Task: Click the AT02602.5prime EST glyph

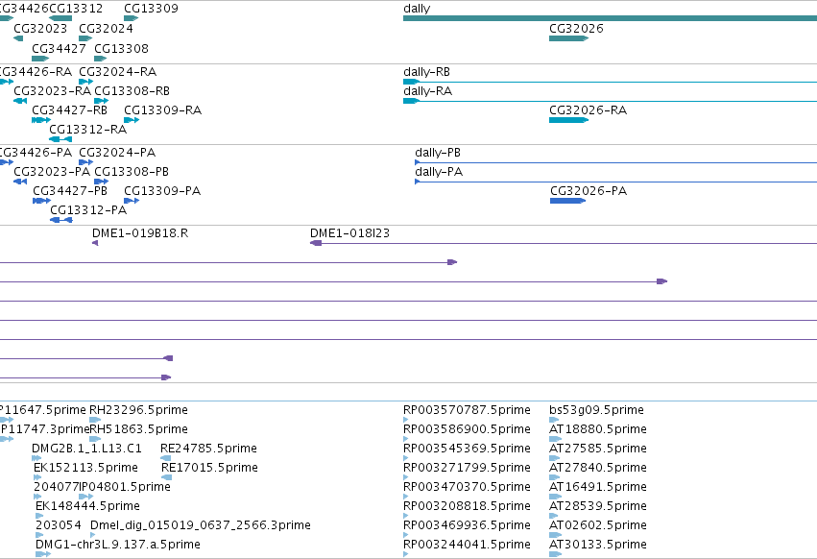Action: 556,535
